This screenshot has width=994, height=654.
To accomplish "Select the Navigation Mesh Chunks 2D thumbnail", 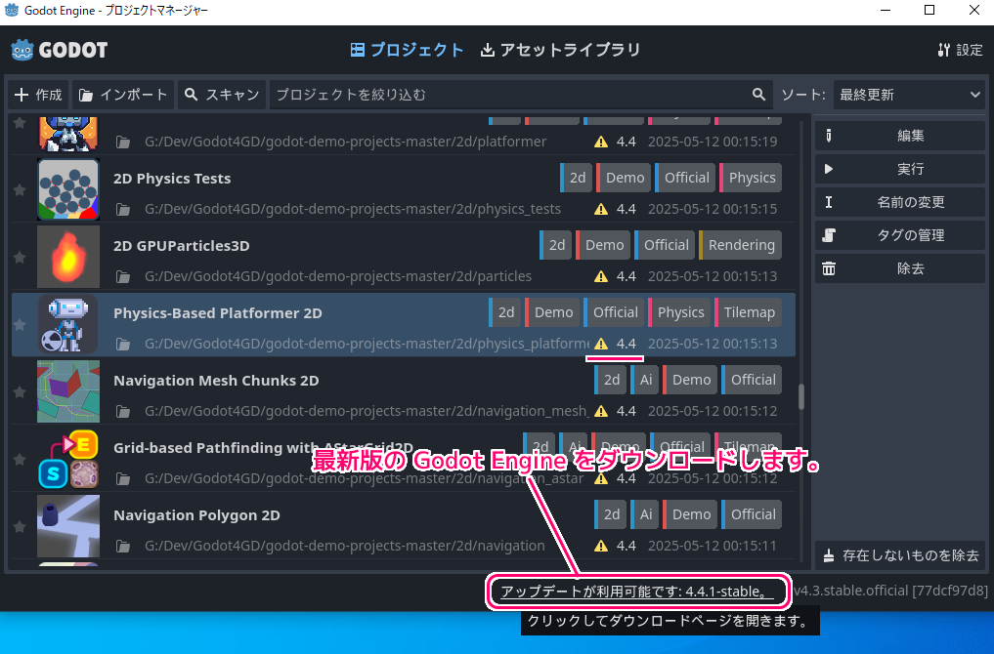I will click(68, 391).
